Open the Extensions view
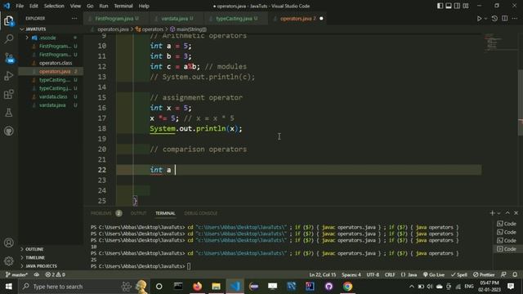This screenshot has height=294, width=523. click(9, 95)
